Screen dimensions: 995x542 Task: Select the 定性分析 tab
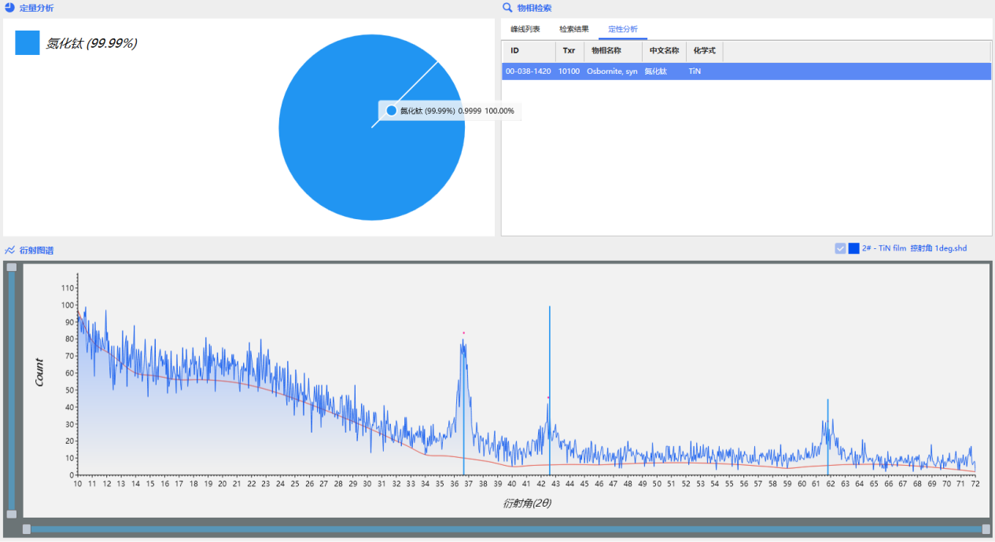click(x=622, y=29)
